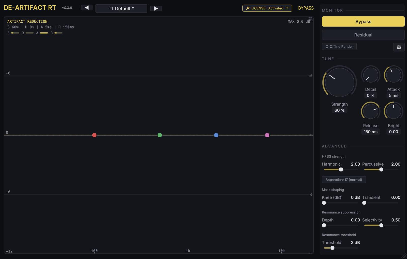This screenshot has width=407, height=259.
Task: Click the Release value 150 ms
Action: [371, 132]
